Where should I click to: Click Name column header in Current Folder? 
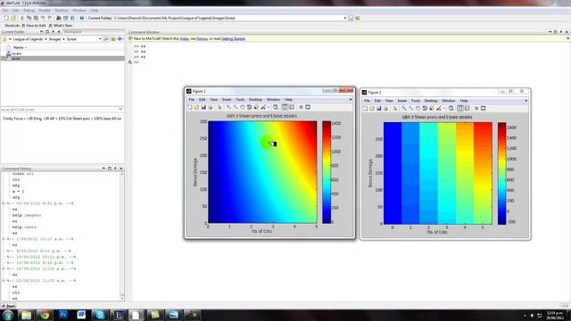click(x=20, y=47)
